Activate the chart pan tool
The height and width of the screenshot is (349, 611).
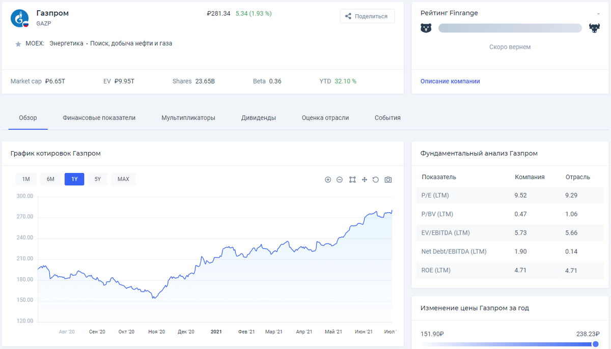pos(365,180)
